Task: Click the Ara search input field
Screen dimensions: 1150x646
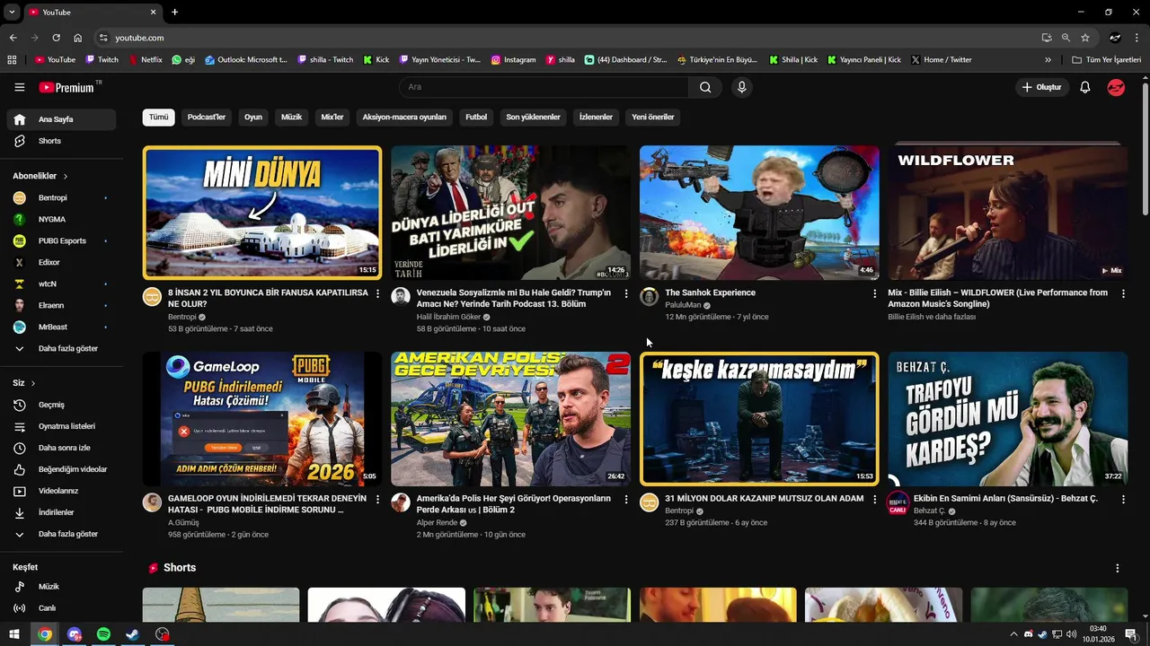Action: [544, 87]
